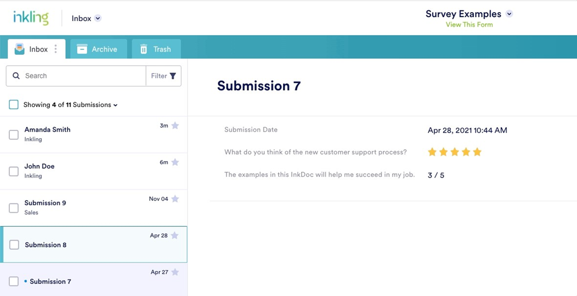Click the Inkling logo

[x=31, y=18]
